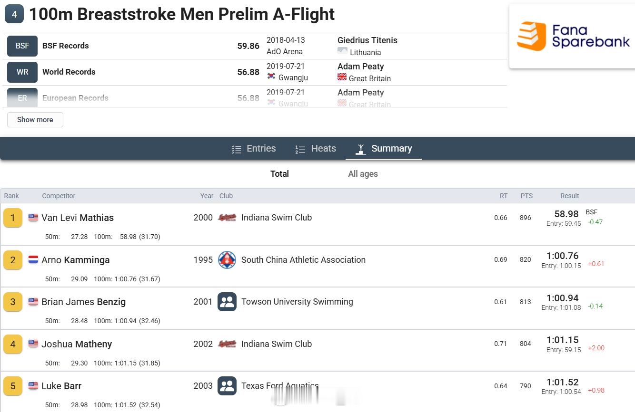Viewport: 635px width, 412px height.
Task: Click the WR world records badge
Action: tap(22, 72)
